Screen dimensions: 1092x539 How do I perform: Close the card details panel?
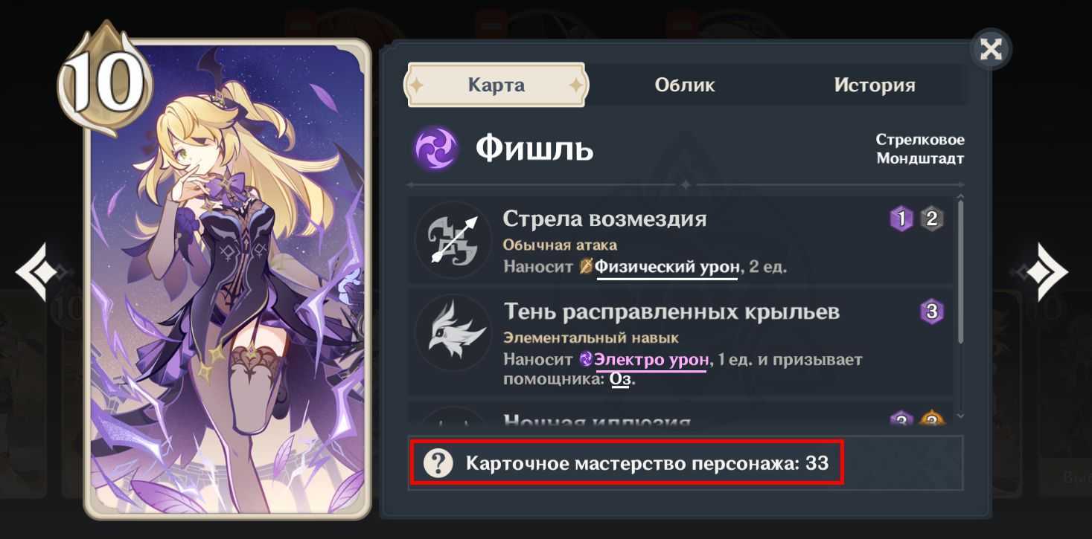tap(992, 49)
